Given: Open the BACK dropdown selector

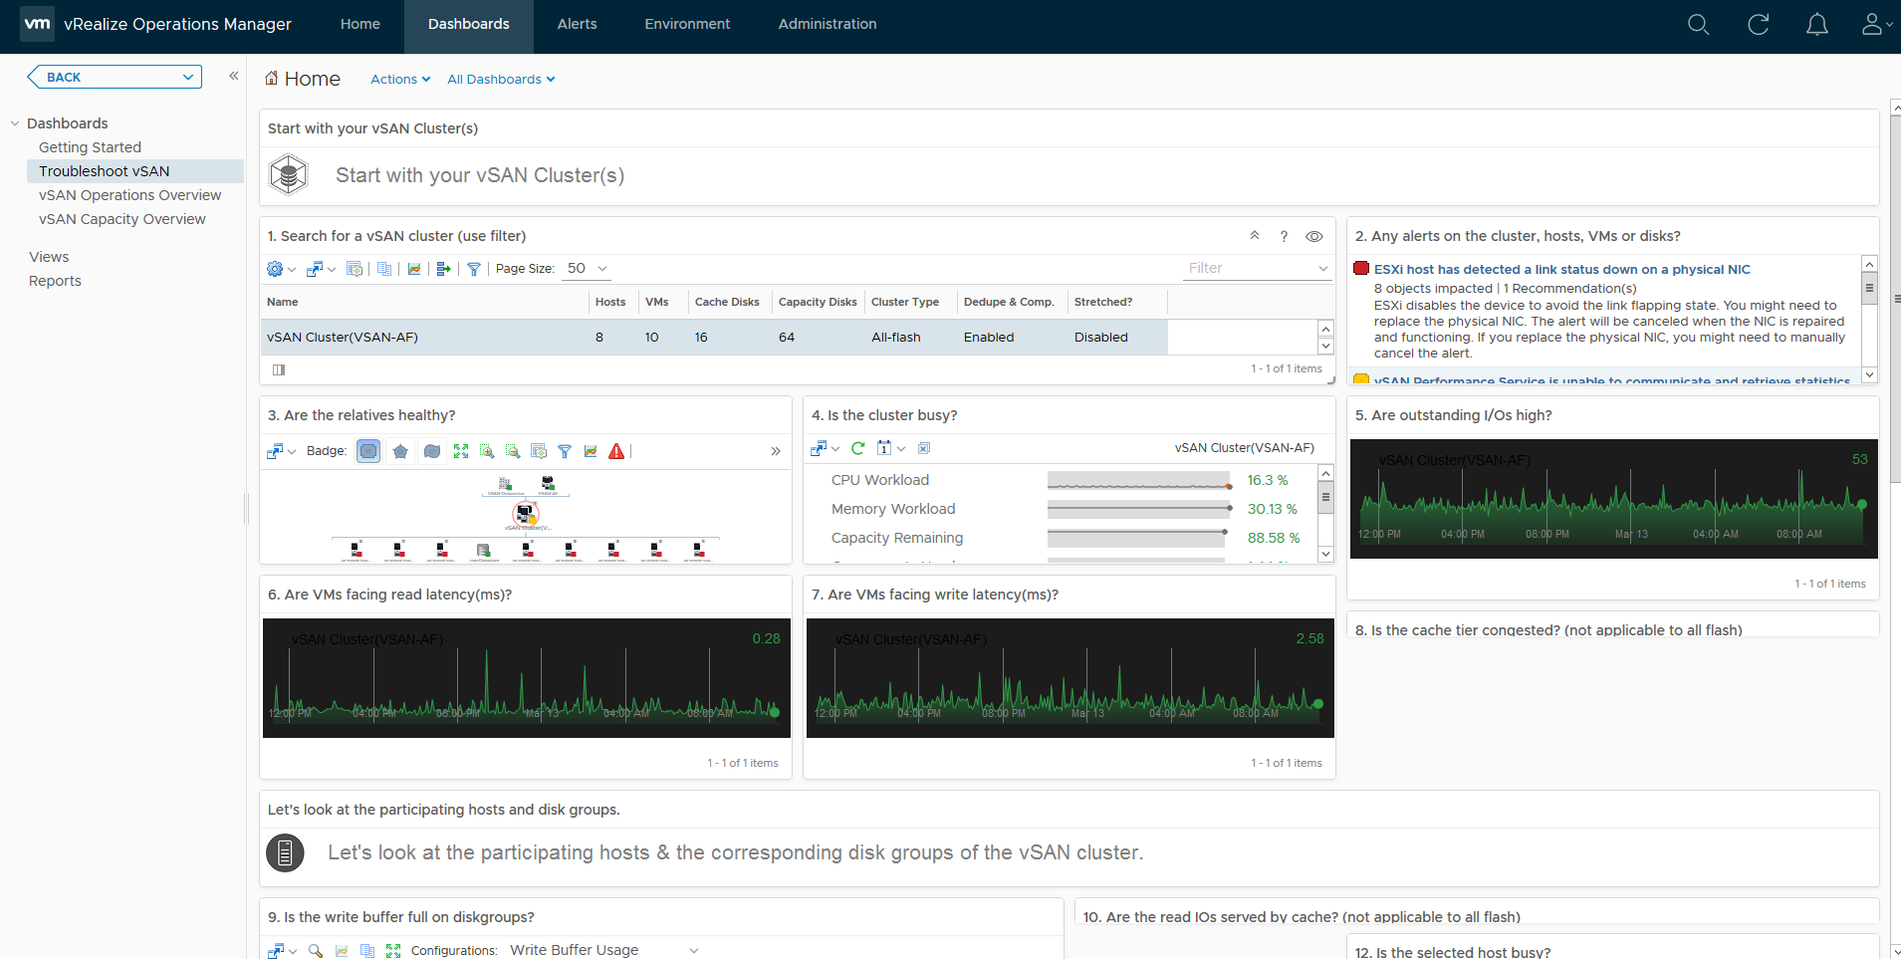Looking at the screenshot, I should pos(115,77).
